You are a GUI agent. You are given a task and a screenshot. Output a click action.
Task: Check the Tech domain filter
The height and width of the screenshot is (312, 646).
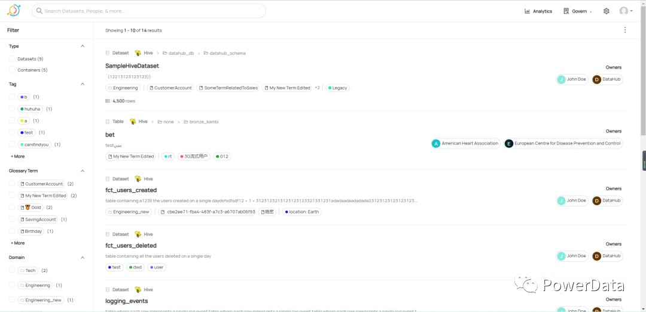click(x=12, y=270)
